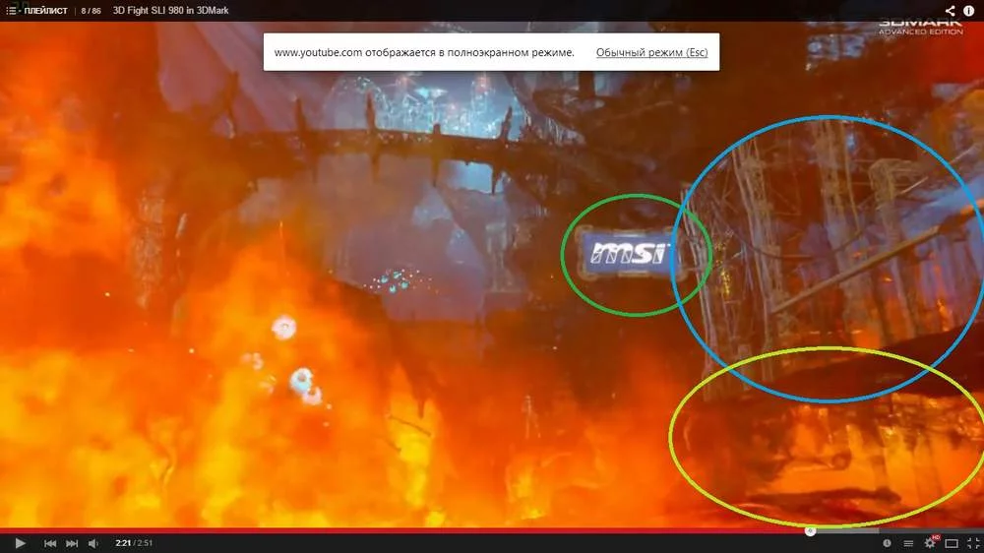Skip to previous video in playlist
This screenshot has height=553, width=984.
[50, 543]
